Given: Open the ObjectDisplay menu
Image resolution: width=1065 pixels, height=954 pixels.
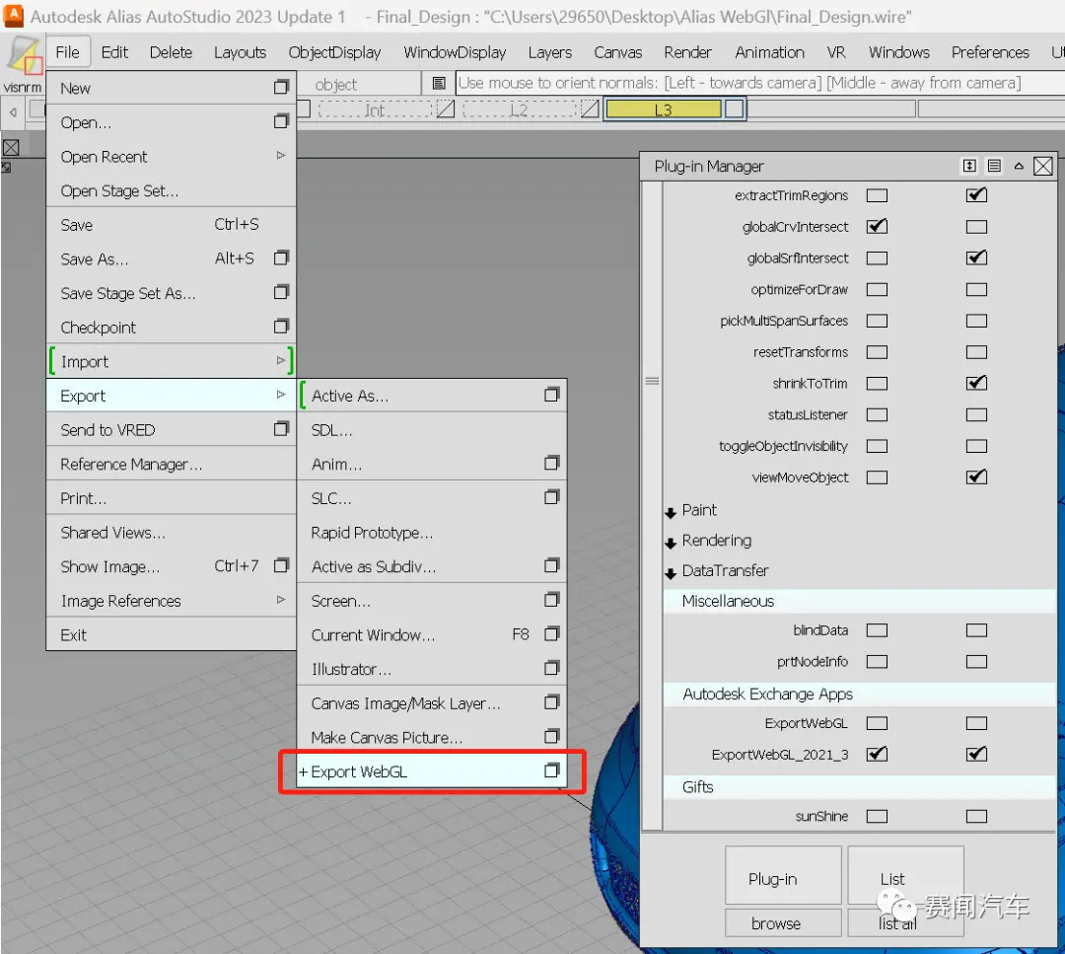Looking at the screenshot, I should coord(334,52).
